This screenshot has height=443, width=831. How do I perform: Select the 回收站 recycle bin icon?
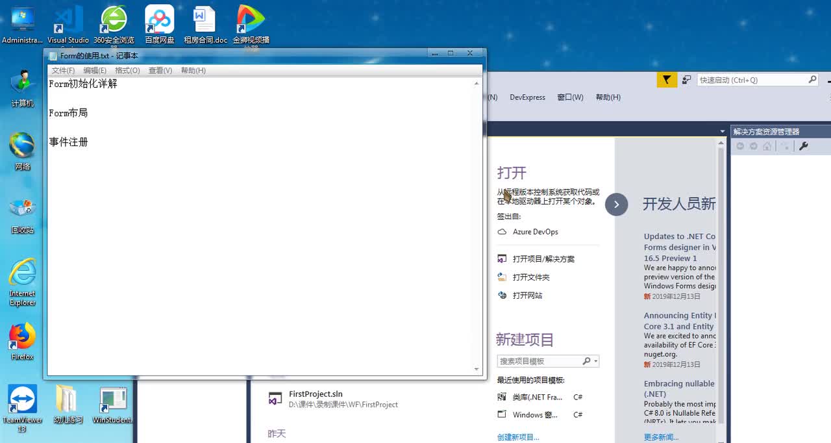pos(22,215)
